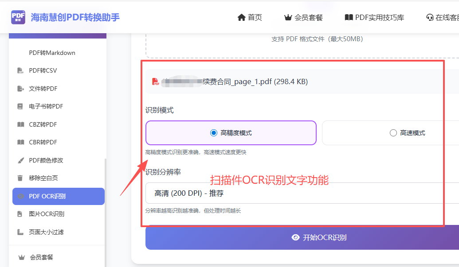Click the hint 分辨率越高识别越准确，但处理时间越长
Image resolution: width=459 pixels, height=267 pixels.
(x=193, y=211)
